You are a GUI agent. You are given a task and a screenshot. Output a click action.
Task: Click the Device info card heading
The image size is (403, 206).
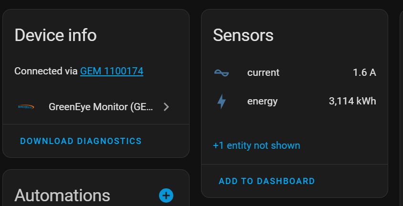point(55,35)
